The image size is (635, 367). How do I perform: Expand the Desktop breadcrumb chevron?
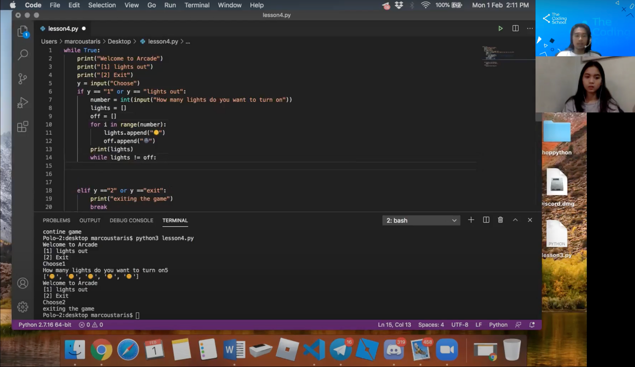(135, 41)
